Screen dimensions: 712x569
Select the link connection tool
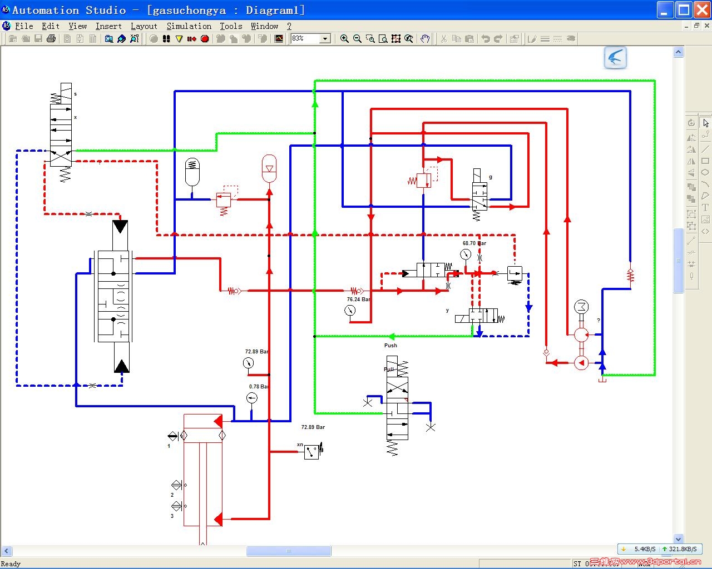pos(705,134)
